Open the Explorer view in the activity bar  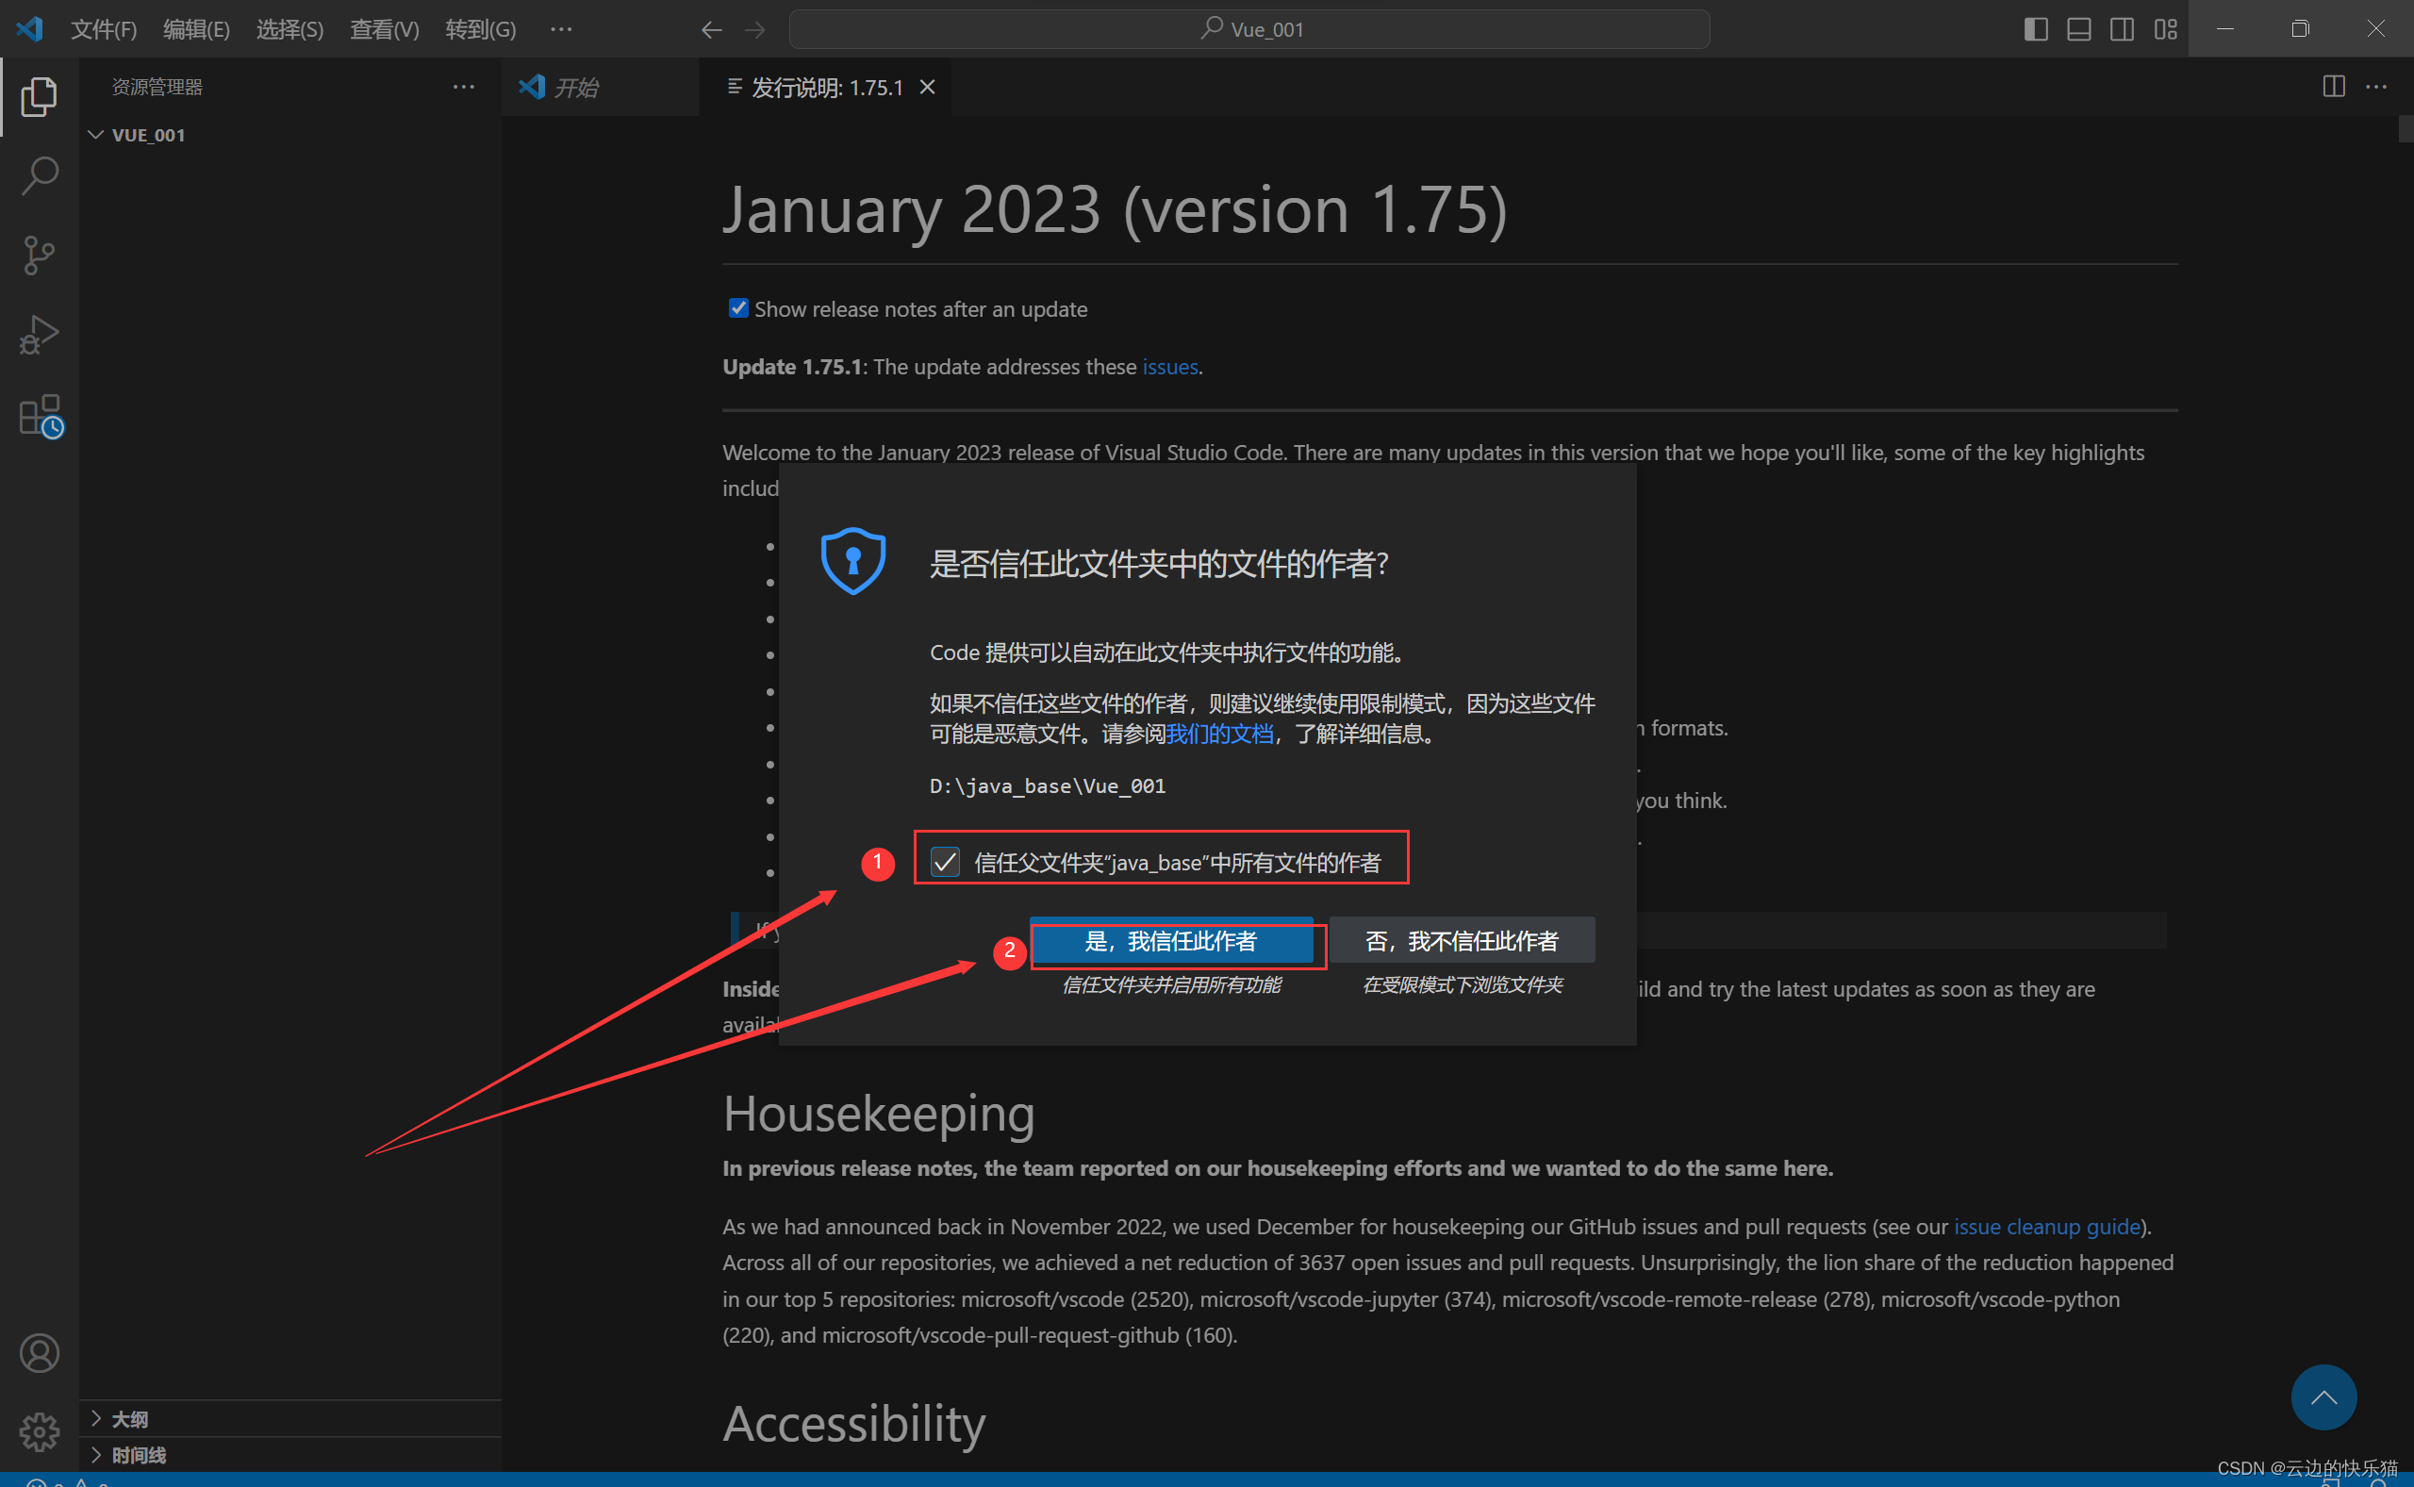[x=40, y=95]
